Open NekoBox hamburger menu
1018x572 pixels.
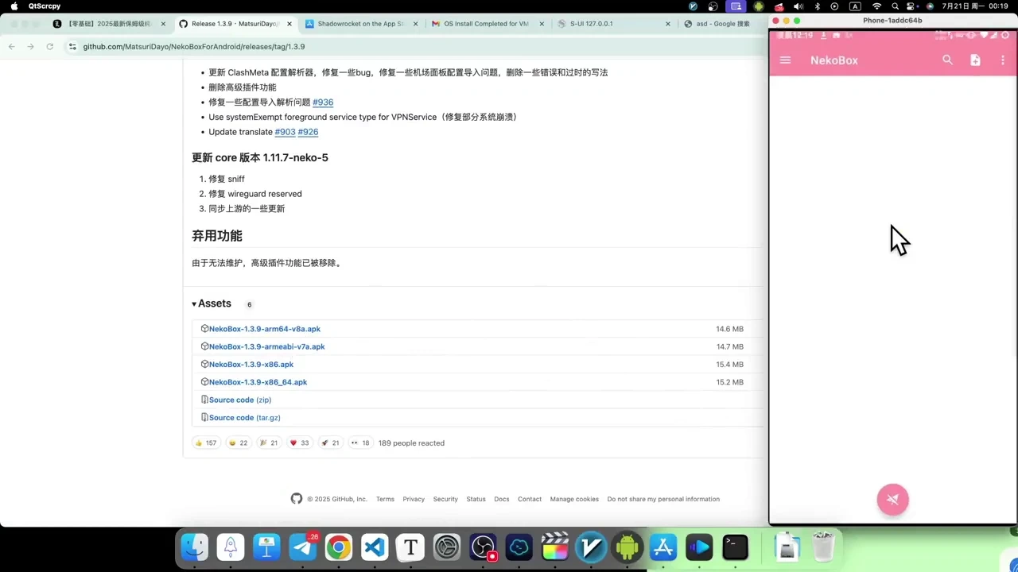(x=786, y=60)
